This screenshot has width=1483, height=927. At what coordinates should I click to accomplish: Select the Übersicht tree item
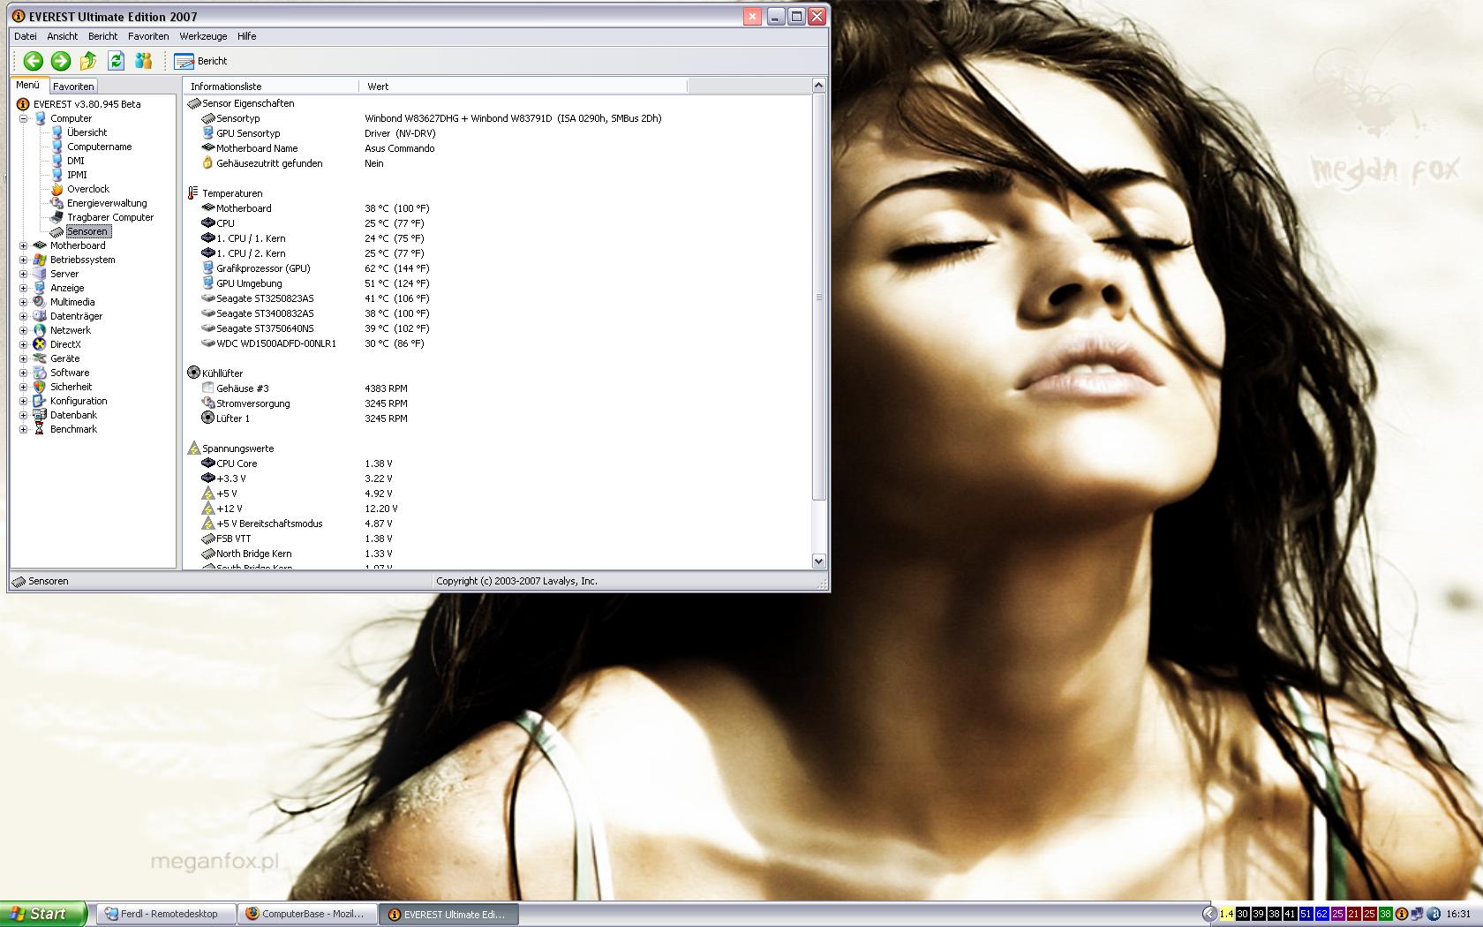[87, 132]
